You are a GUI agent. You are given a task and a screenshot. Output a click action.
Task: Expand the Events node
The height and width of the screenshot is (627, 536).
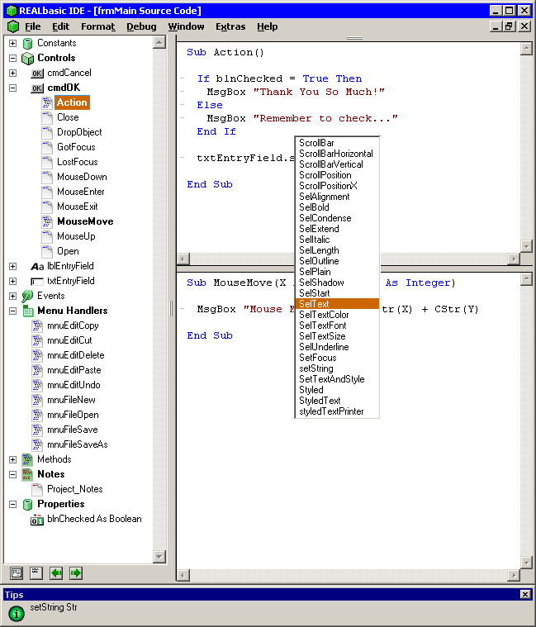[12, 297]
